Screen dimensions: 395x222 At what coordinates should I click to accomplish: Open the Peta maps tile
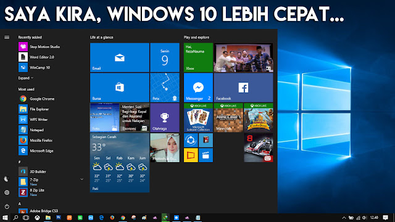click(x=165, y=88)
